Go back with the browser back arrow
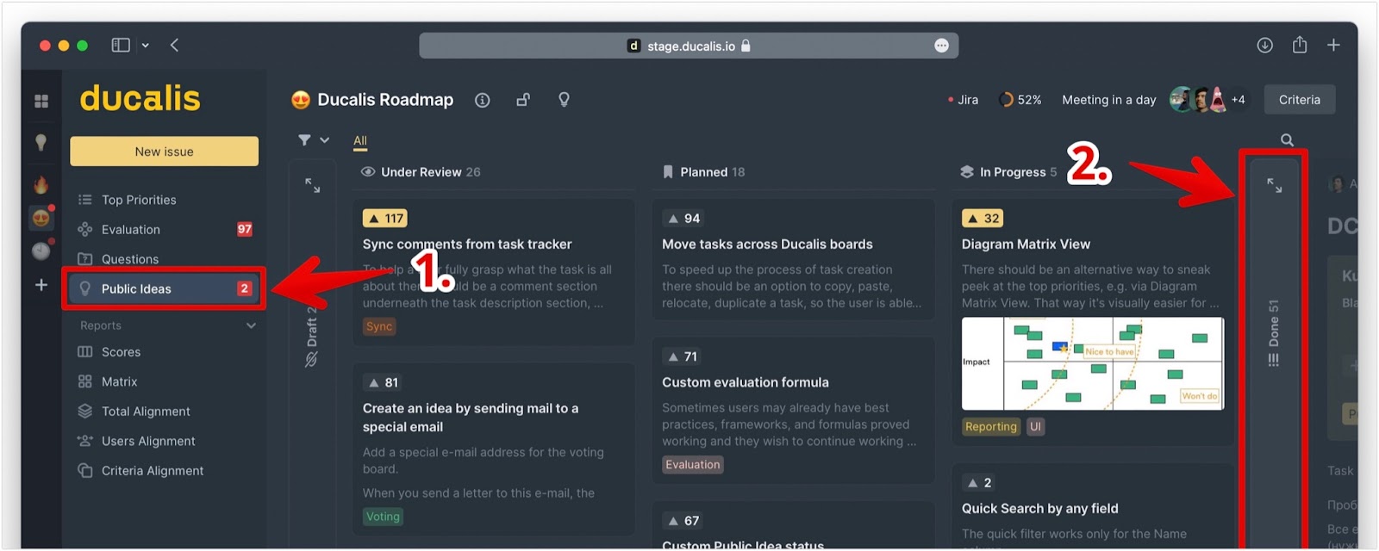This screenshot has width=1379, height=551. pos(174,45)
